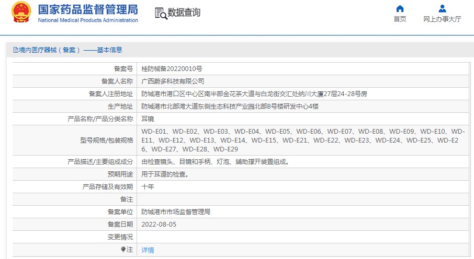The image size is (474, 259).
Task: Select intended use 用于耳道的检查。
Action: 165,174
